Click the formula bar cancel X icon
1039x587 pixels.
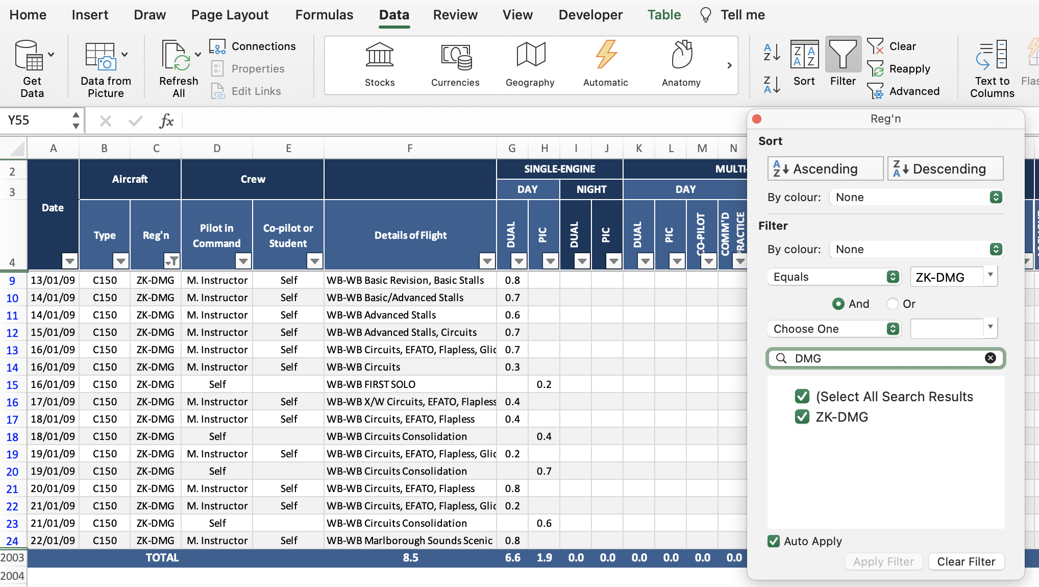[x=106, y=121]
